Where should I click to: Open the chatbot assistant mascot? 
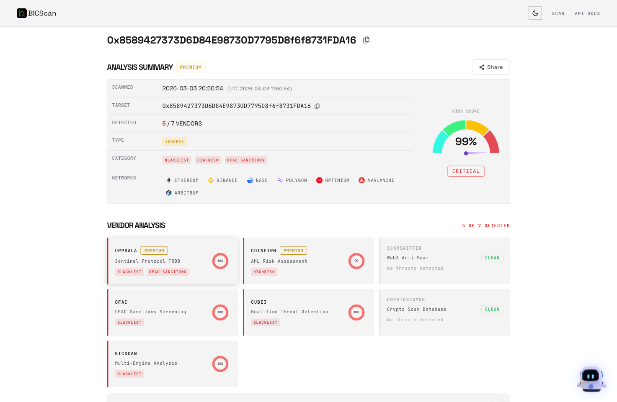[591, 379]
